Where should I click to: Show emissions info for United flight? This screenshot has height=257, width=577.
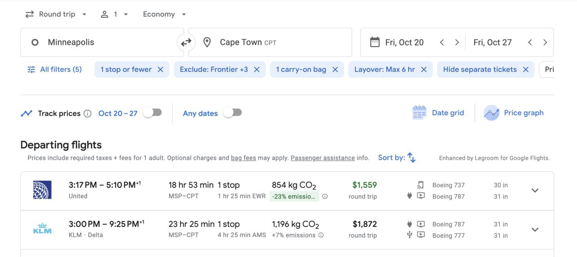pyautogui.click(x=325, y=197)
